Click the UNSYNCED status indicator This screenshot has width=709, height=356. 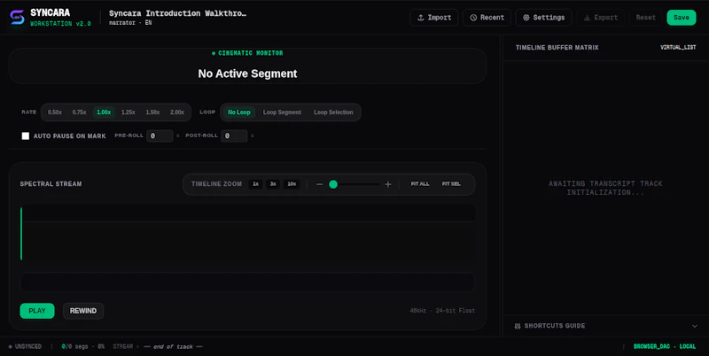pos(26,346)
